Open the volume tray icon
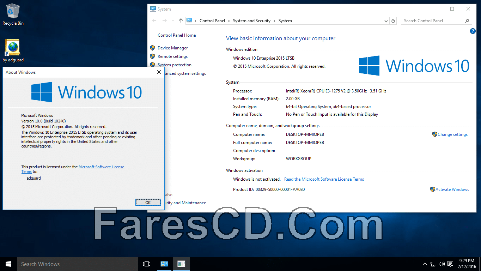The image size is (481, 271). [x=442, y=264]
